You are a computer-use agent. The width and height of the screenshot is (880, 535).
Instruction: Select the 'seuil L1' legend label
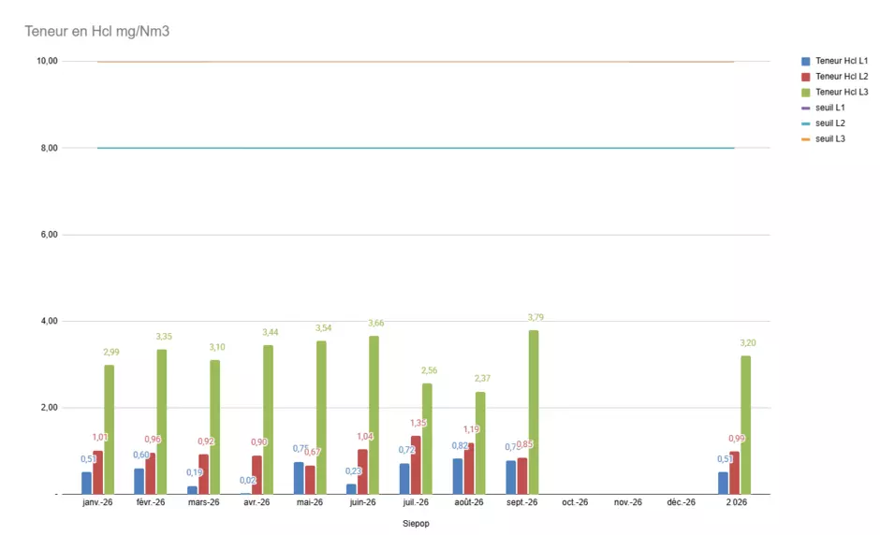coord(830,108)
